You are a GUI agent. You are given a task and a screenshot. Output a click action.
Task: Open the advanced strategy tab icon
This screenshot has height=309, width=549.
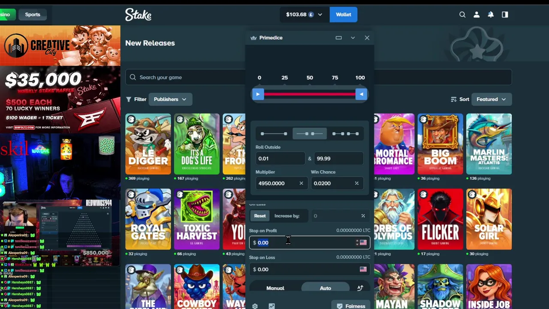click(360, 288)
